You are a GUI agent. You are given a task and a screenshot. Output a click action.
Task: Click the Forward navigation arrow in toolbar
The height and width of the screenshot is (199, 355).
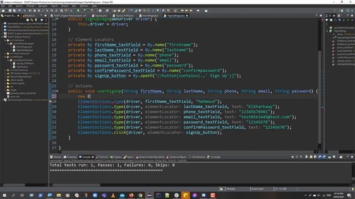click(x=198, y=11)
